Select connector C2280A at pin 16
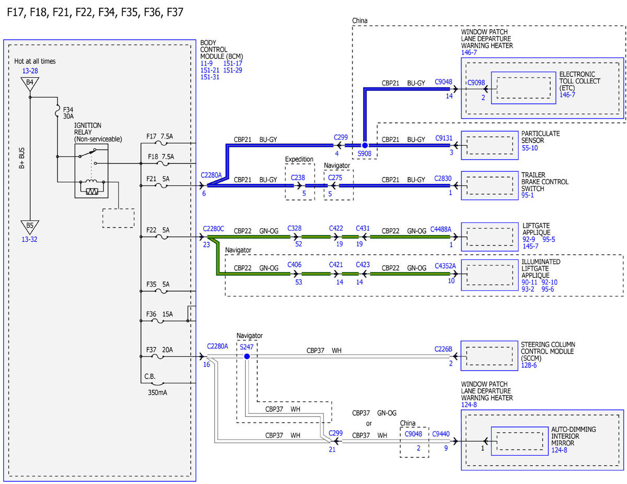The image size is (627, 484). [x=217, y=346]
